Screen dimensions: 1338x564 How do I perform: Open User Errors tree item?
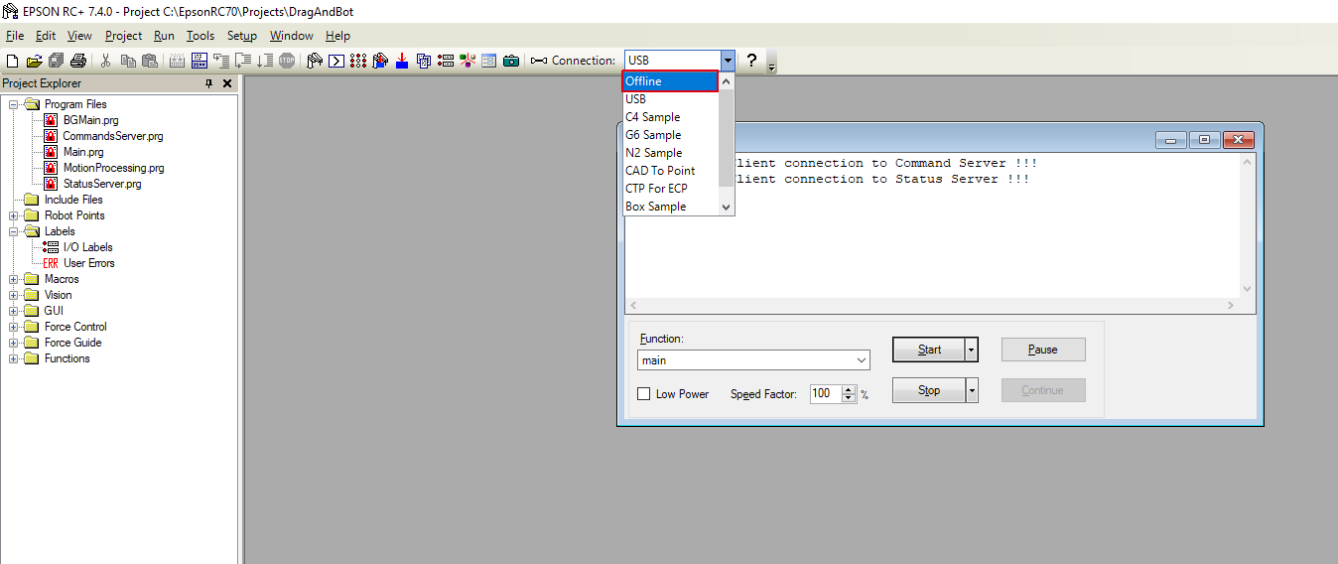point(88,263)
